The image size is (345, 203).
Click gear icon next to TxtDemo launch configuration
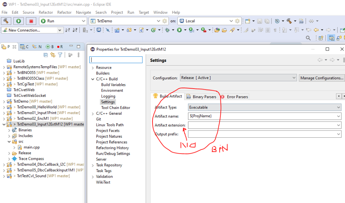[165, 21]
